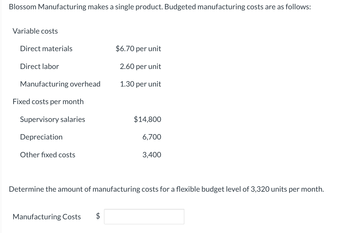Viewport: 353px width, 233px height.
Task: Select the Direct labor row
Action: point(39,66)
